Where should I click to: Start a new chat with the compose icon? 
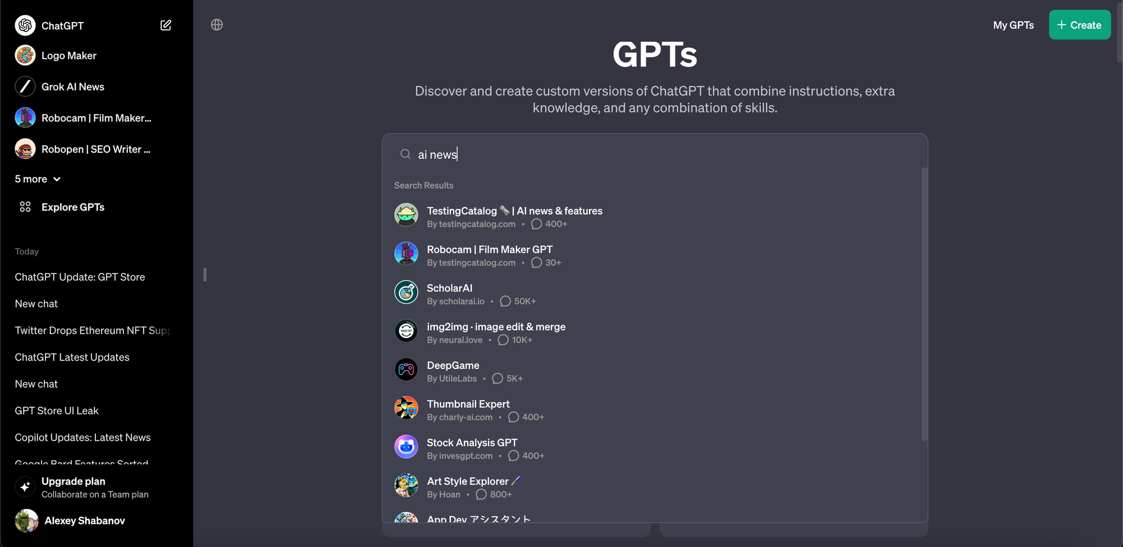point(166,25)
